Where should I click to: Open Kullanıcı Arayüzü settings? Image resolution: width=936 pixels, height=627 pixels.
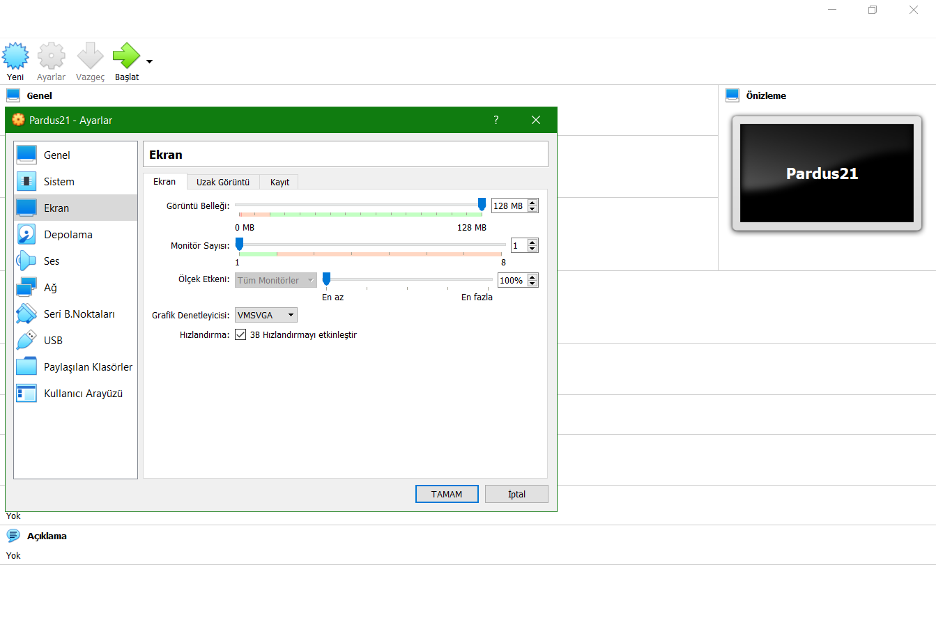pos(76,393)
